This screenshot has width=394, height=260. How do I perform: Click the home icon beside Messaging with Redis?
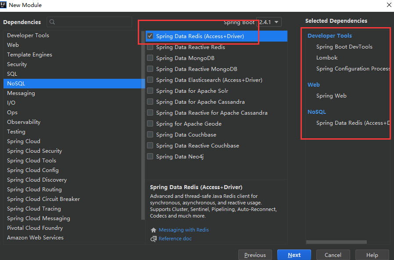(154, 230)
